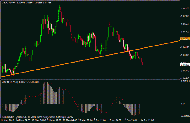This screenshot has width=190, height=123.
Task: Click the highlighted orange price label on scale
Action: [185, 39]
